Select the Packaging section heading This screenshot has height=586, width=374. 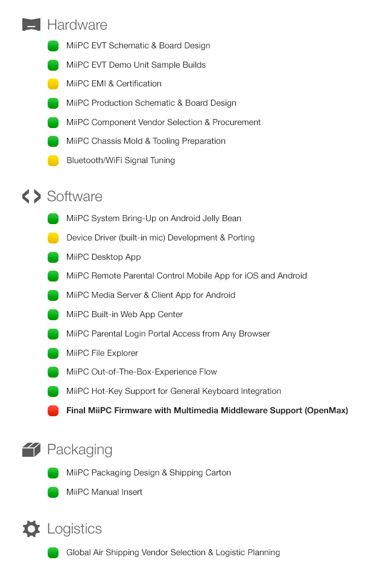(x=80, y=450)
